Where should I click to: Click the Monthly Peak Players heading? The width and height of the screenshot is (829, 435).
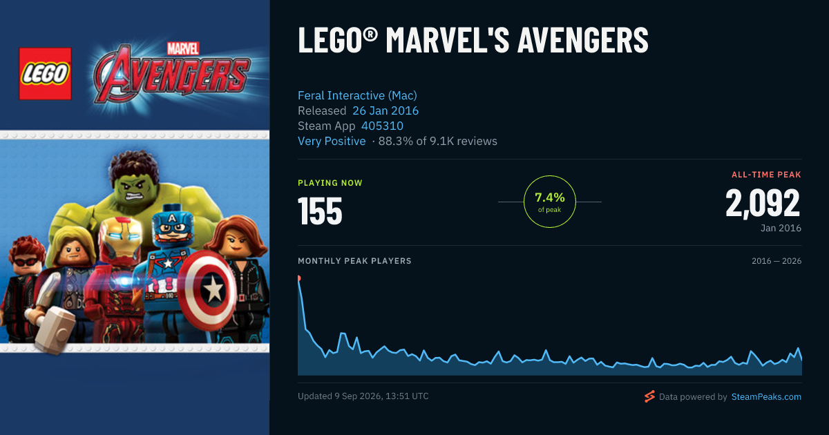tap(354, 261)
